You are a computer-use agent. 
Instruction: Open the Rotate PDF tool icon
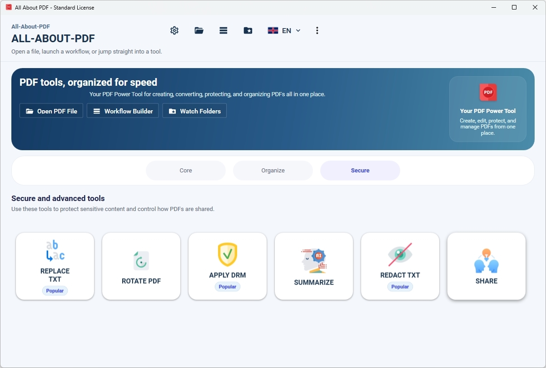tap(141, 261)
